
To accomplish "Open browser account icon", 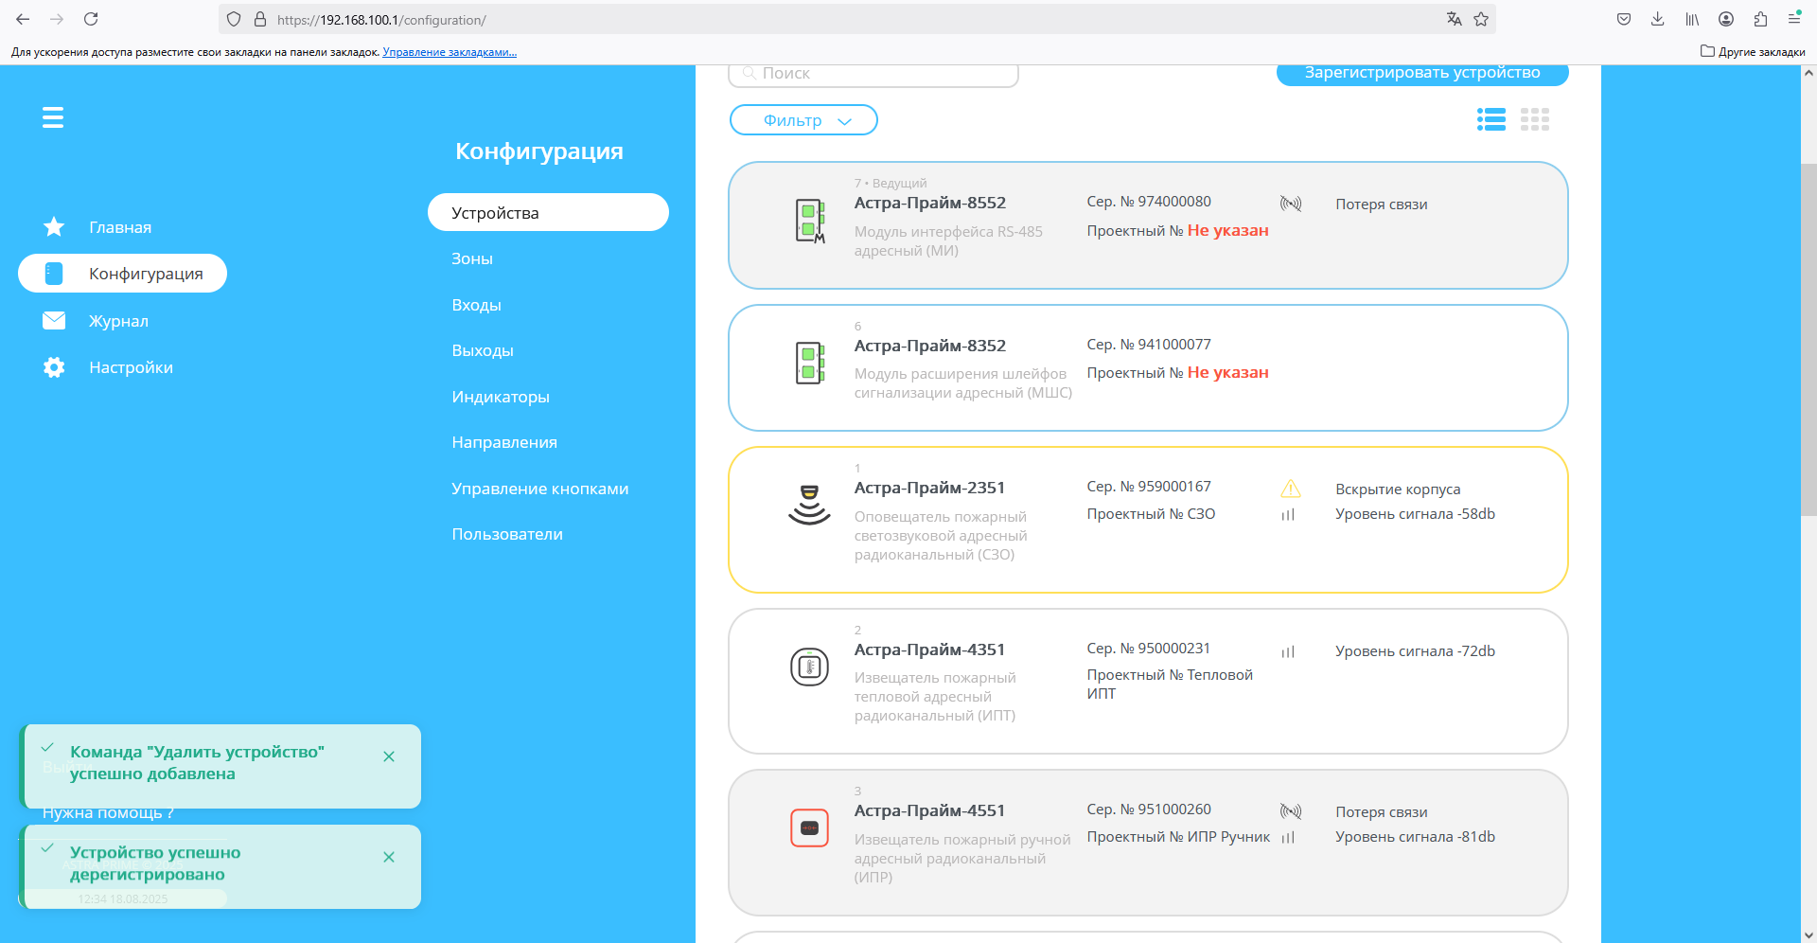I will 1726,19.
